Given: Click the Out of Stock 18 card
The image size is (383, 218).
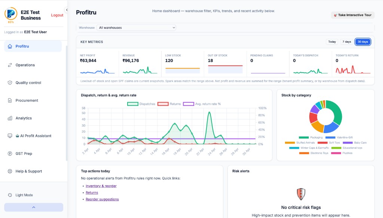Looking at the screenshot, I should tap(225, 64).
